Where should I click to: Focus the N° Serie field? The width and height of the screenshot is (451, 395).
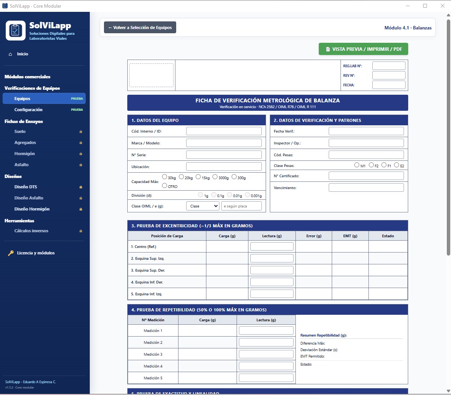point(224,155)
